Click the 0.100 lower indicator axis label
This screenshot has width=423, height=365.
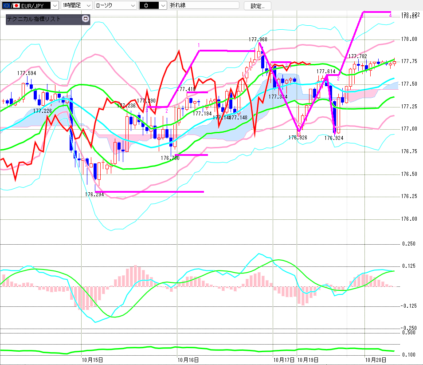click(x=409, y=355)
